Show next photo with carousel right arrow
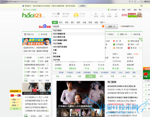The height and width of the screenshot is (117, 150). pos(103,112)
